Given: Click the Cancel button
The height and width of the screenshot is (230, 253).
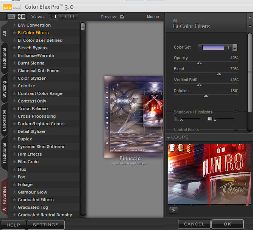Looking at the screenshot, I should click(x=194, y=224).
